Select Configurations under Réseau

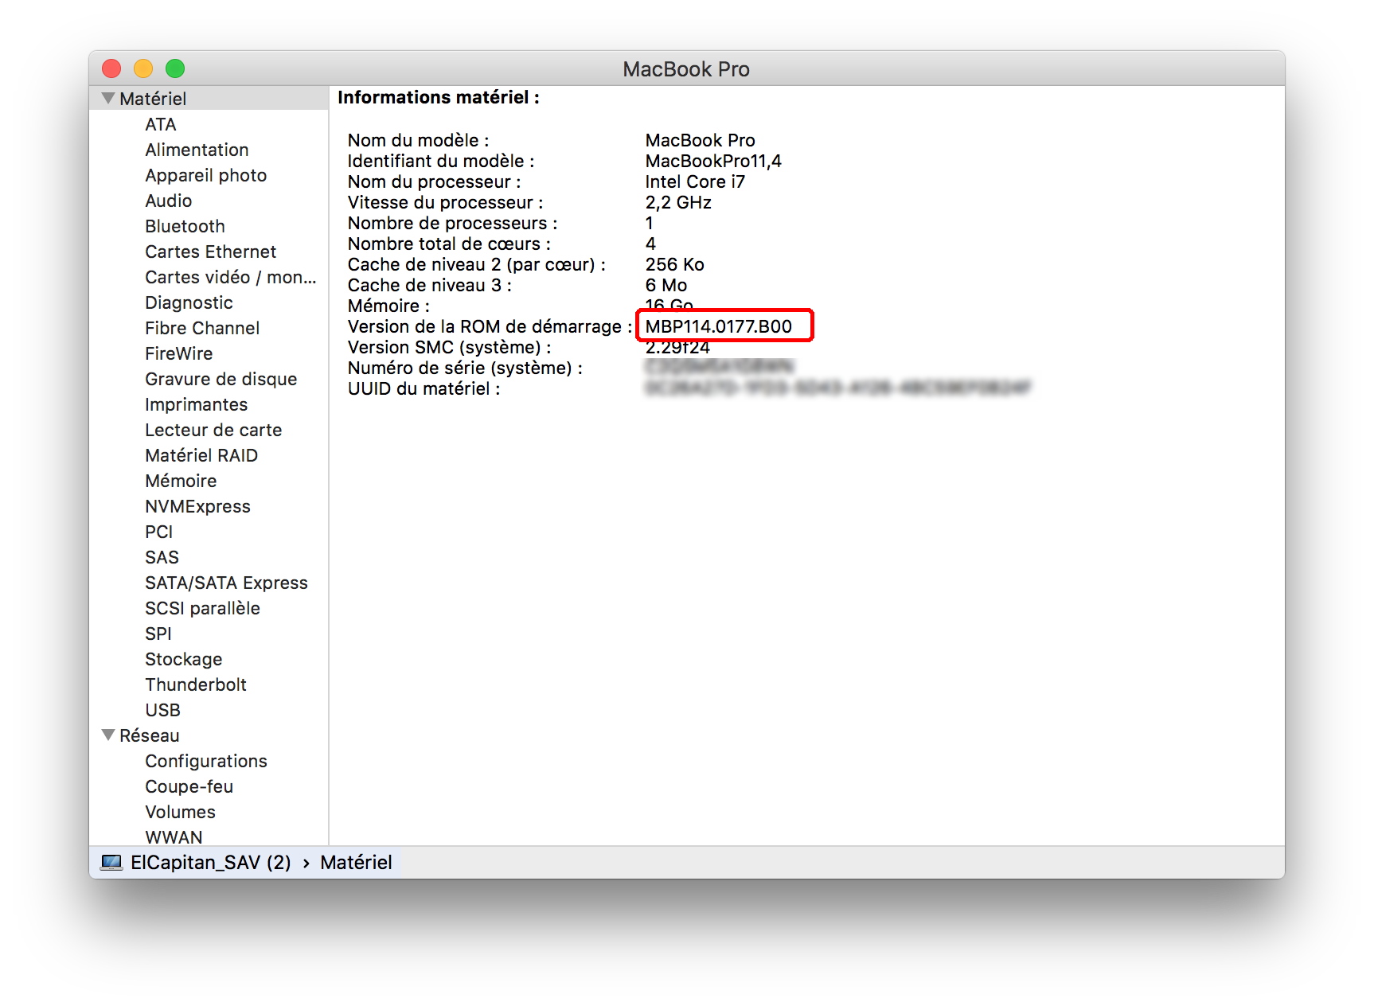(x=205, y=761)
